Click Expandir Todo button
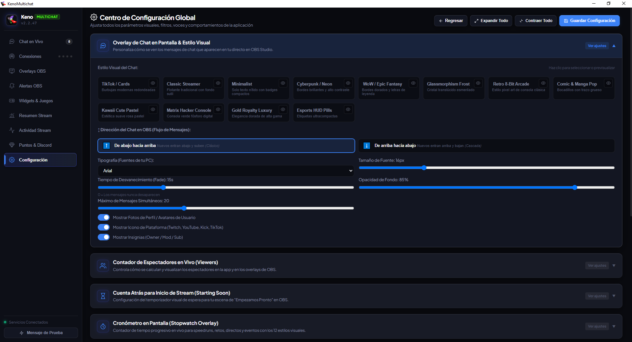632x342 pixels. click(x=491, y=21)
